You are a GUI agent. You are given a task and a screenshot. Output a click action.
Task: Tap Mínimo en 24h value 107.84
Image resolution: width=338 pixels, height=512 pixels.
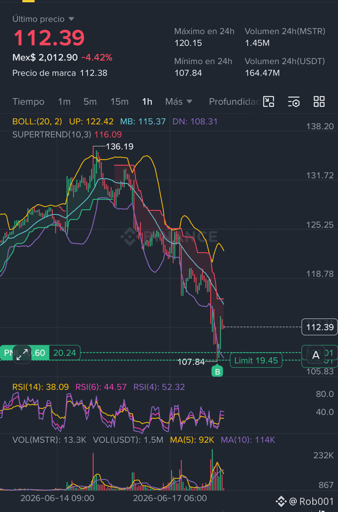coord(188,73)
